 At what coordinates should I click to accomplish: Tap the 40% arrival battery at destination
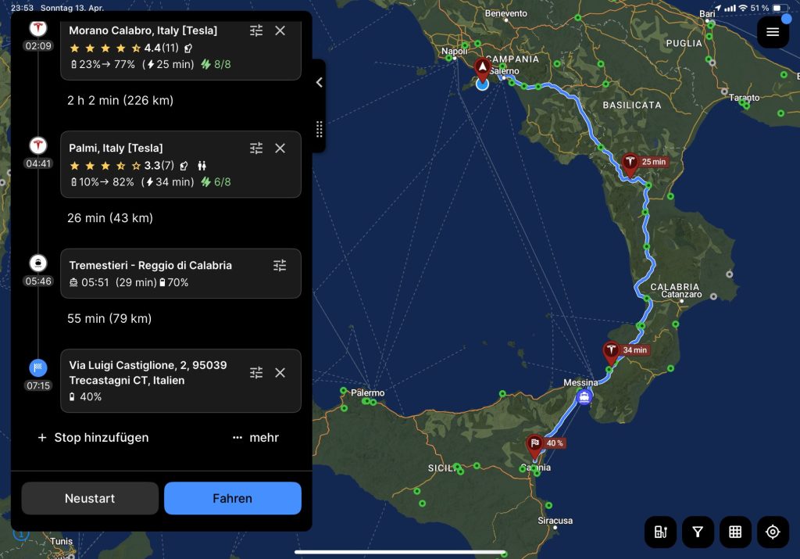tap(86, 396)
